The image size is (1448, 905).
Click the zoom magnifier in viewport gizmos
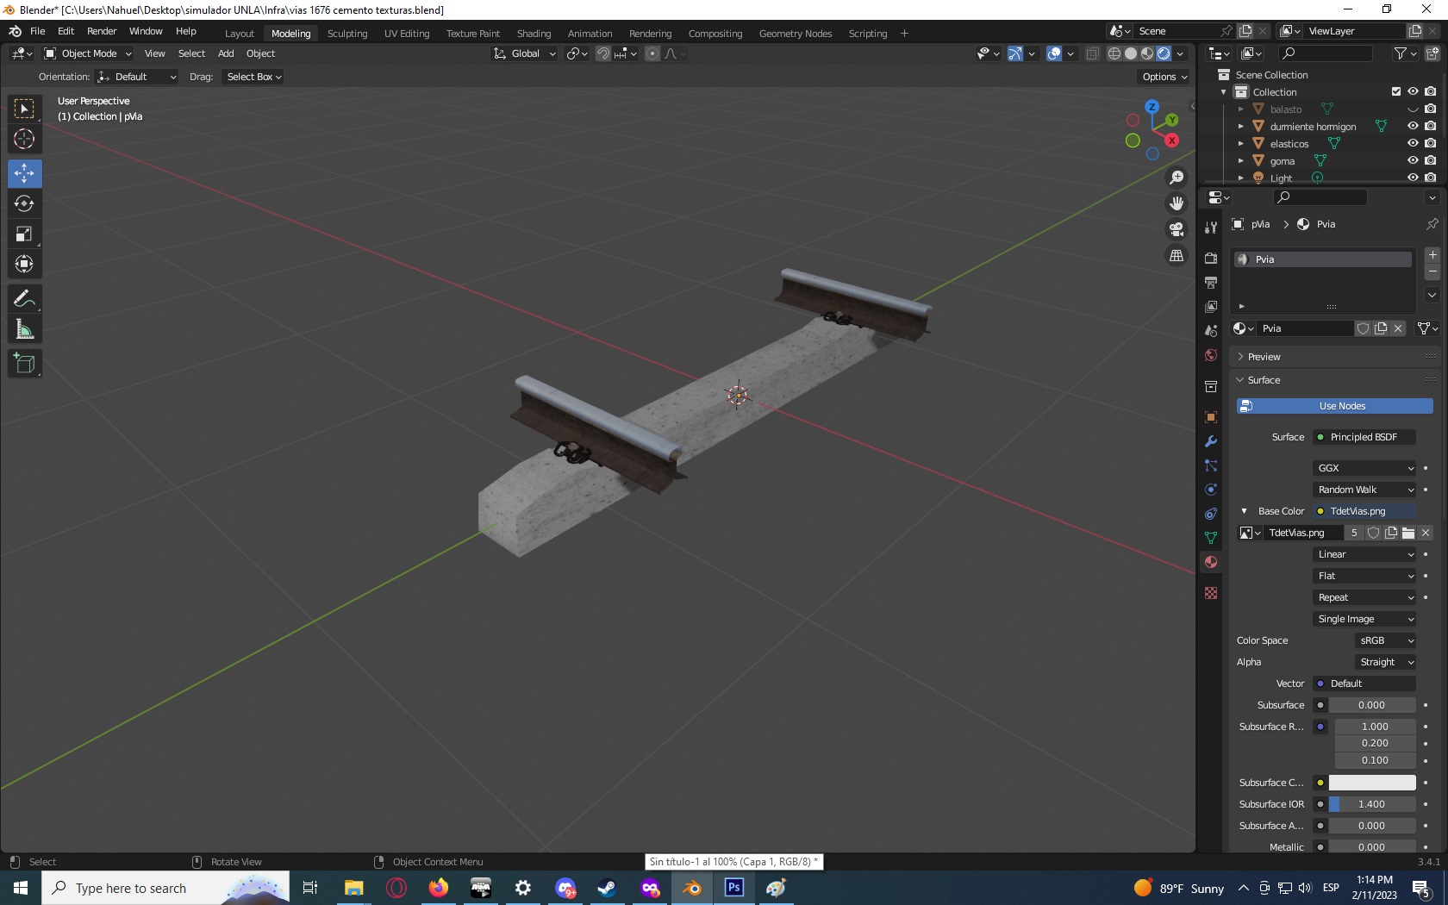click(x=1176, y=178)
